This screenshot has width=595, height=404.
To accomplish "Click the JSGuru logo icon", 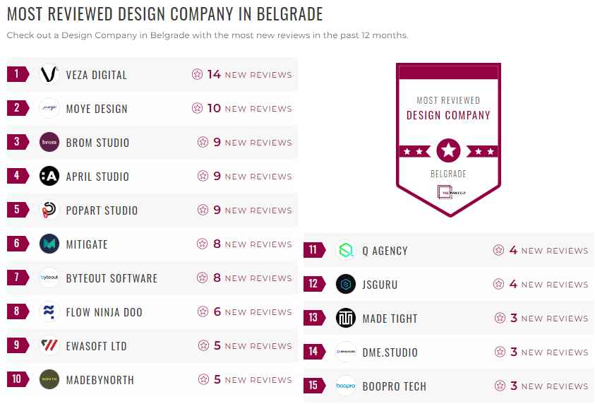I will 346,285.
